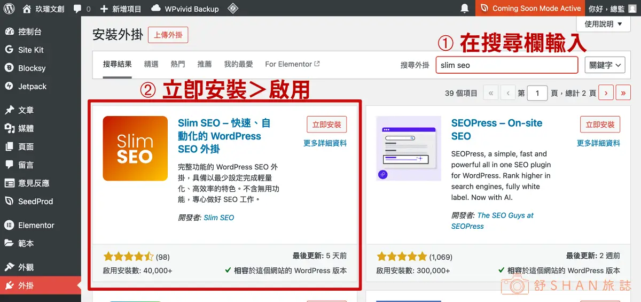Image resolution: width=641 pixels, height=302 pixels.
Task: Open the 玖瑠文創 site home link
Action: 44,9
